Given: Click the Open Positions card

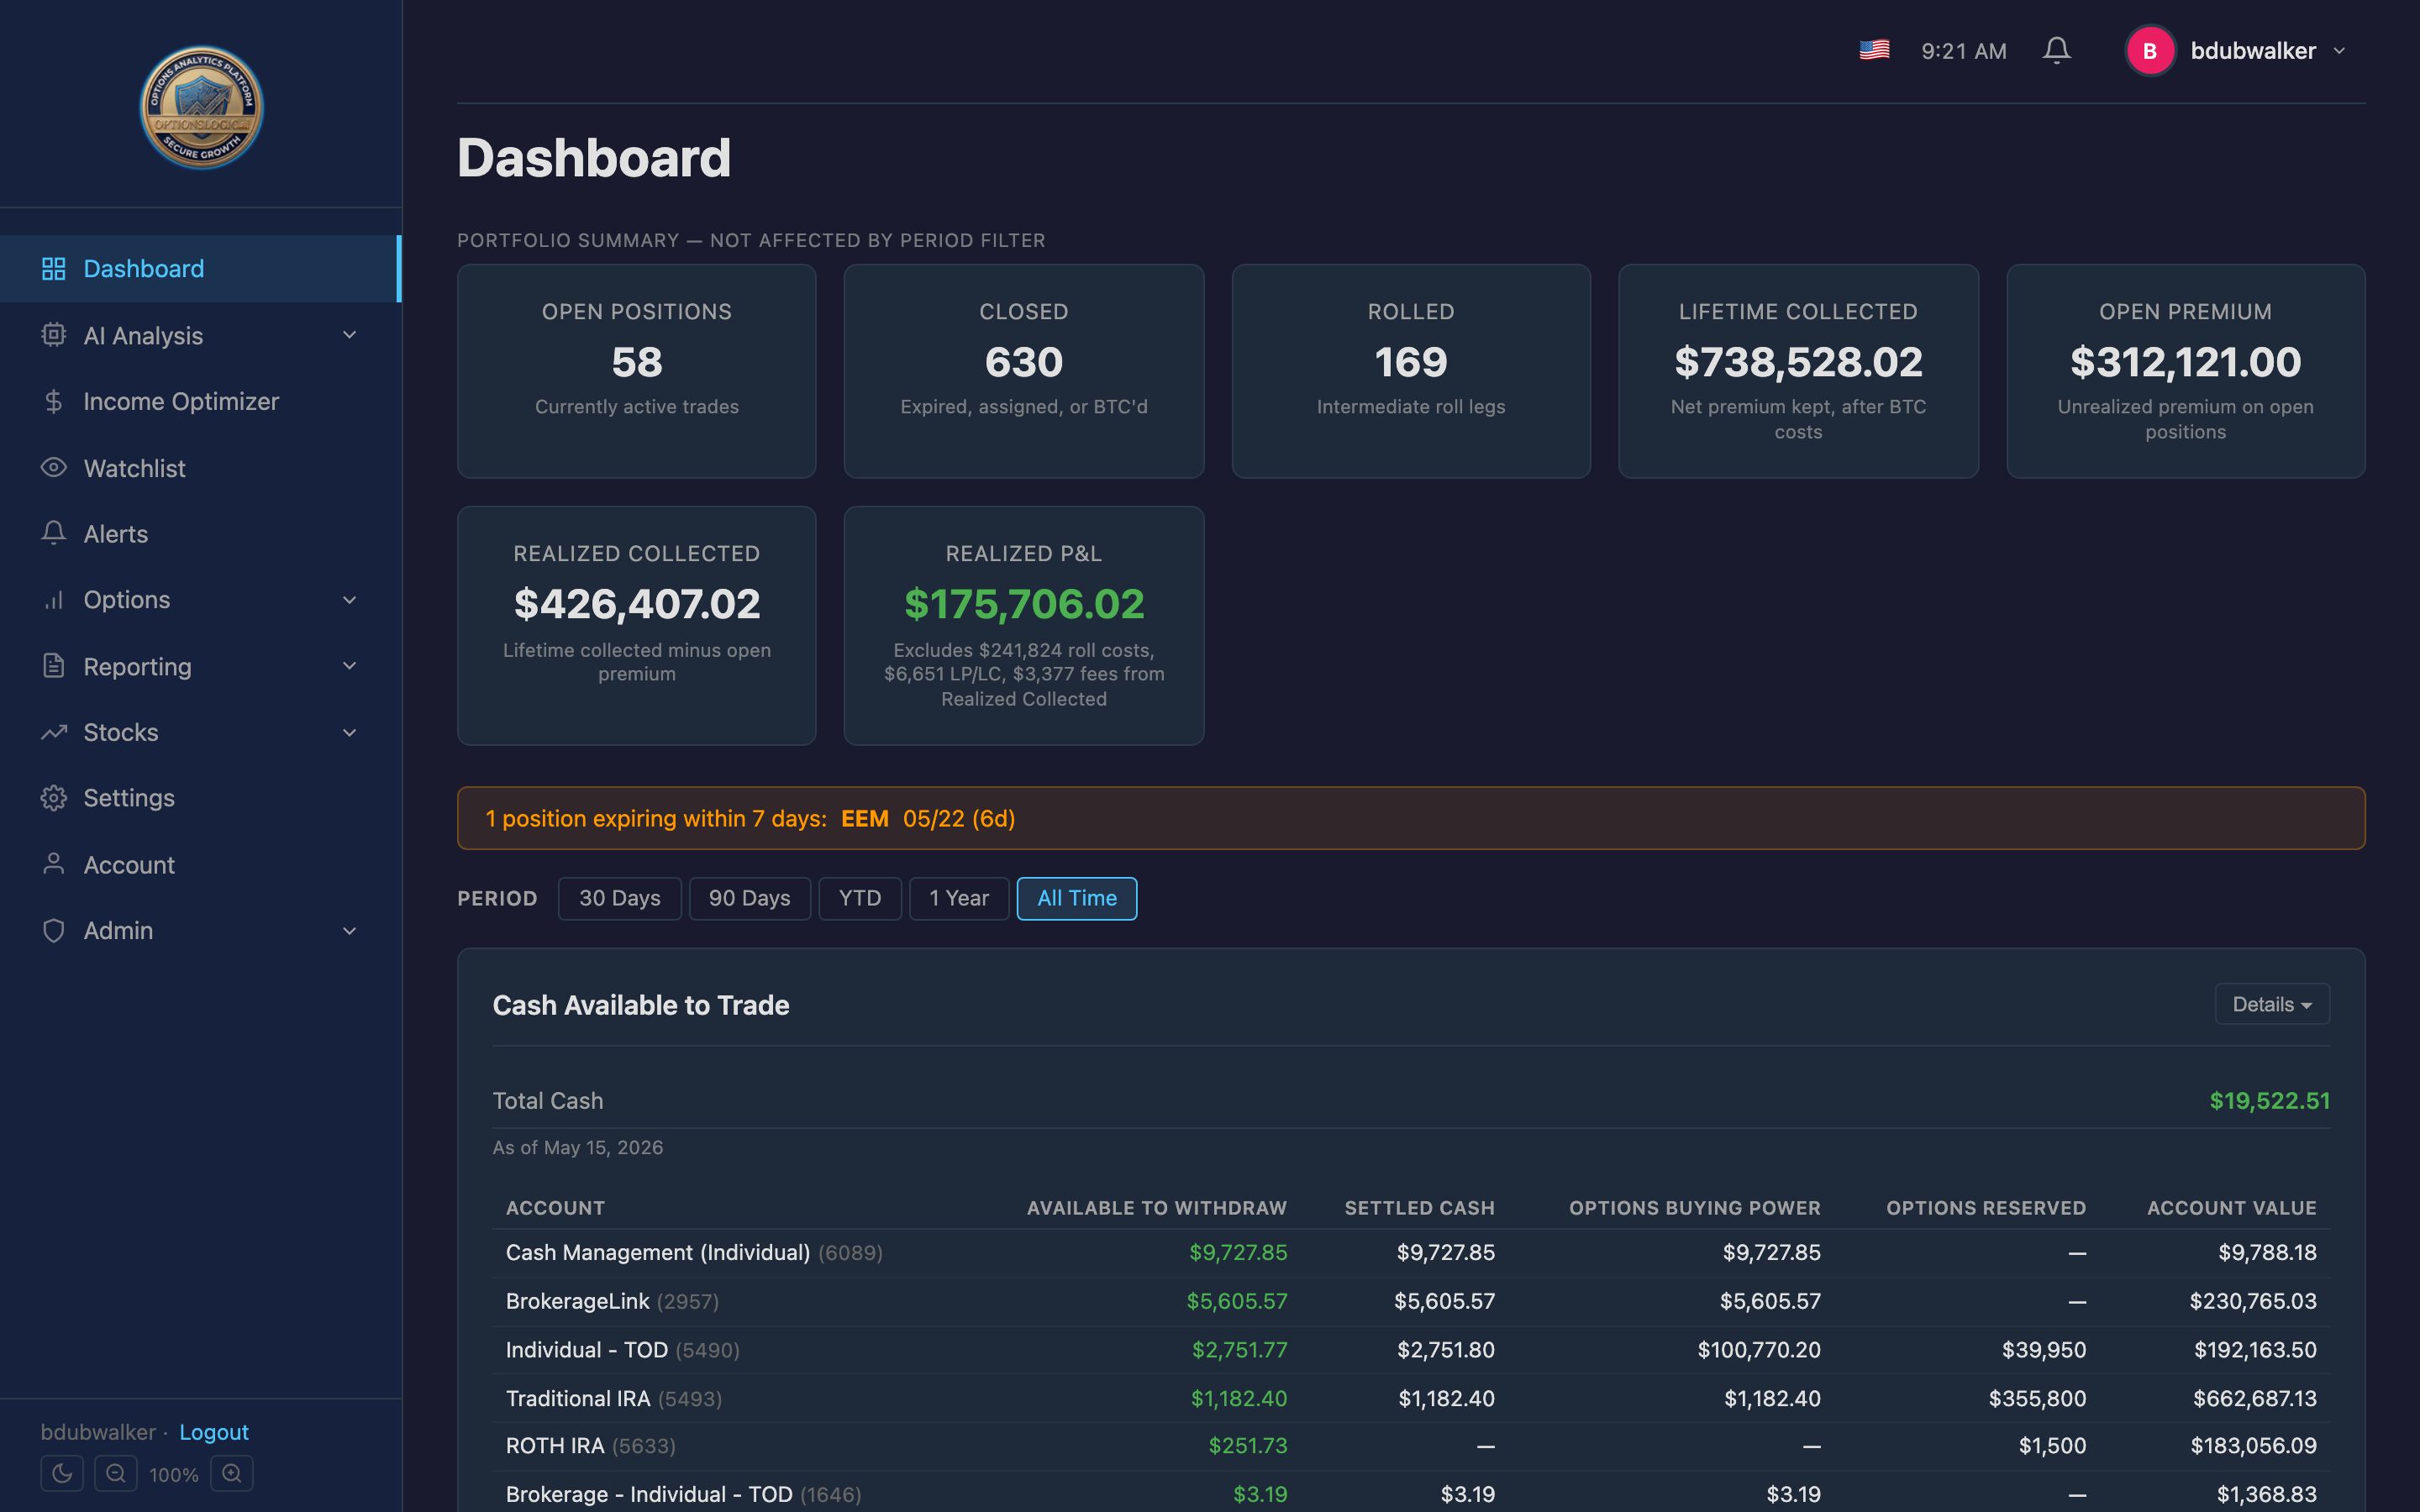Looking at the screenshot, I should pos(636,371).
